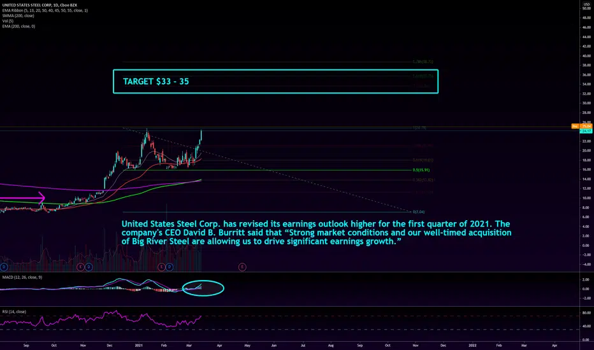Screen dimensions: 594x350
Task: Click the April earnings event marker
Action: coord(242,267)
